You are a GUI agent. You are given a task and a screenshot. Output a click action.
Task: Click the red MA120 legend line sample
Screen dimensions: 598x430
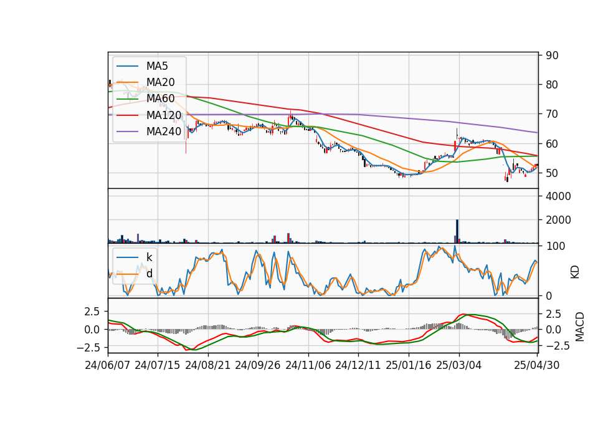click(127, 115)
